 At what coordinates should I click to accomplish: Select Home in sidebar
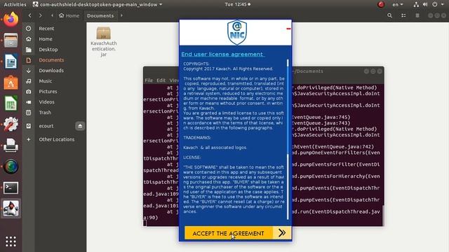[x=55, y=39]
